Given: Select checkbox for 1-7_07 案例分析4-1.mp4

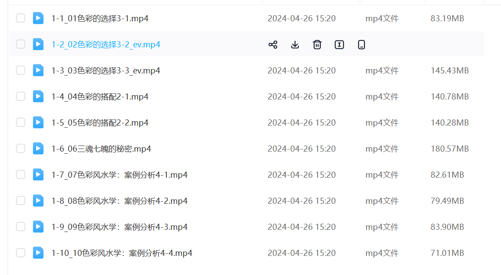Looking at the screenshot, I should [20, 175].
